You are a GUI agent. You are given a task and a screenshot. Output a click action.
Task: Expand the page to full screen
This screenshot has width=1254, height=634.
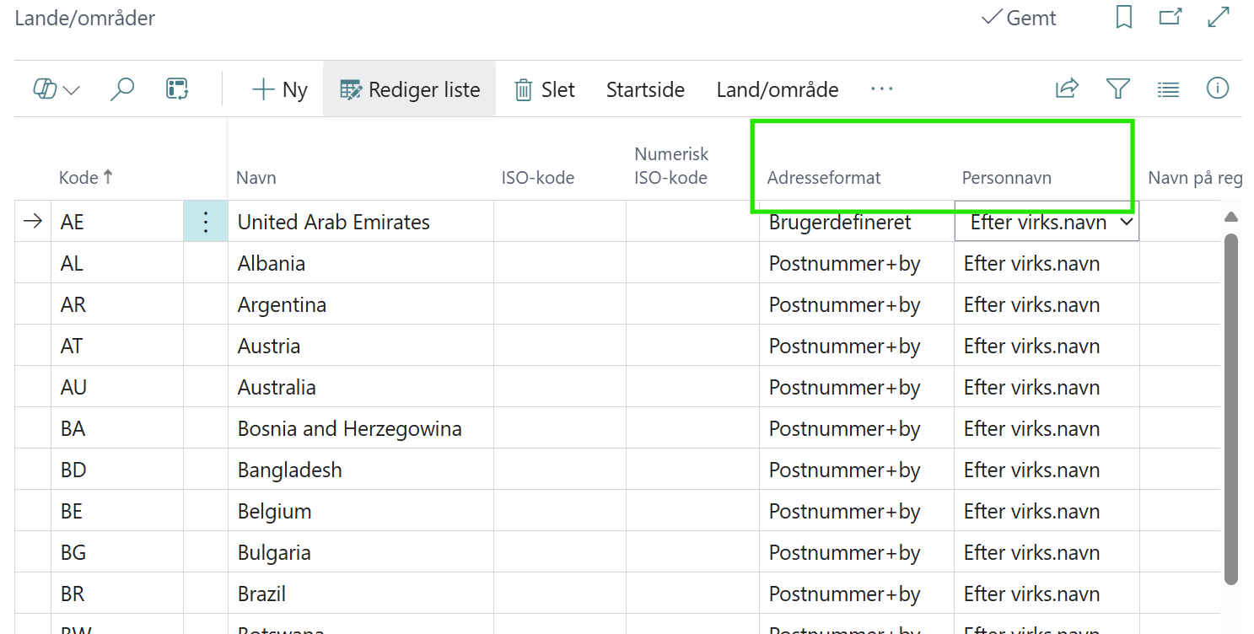[1218, 17]
